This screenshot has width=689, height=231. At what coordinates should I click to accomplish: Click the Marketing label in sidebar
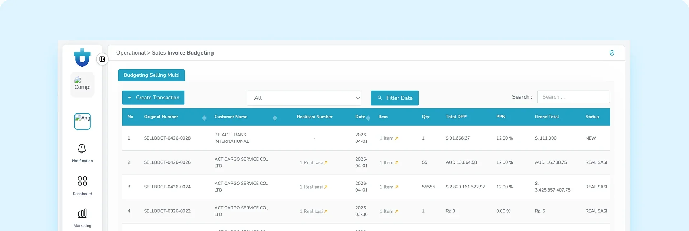[x=82, y=226]
